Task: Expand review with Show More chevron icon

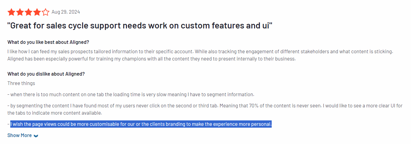Action: coord(36,136)
